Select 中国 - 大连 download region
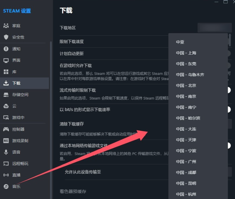Image resolution: width=235 pixels, height=199 pixels. point(198,129)
